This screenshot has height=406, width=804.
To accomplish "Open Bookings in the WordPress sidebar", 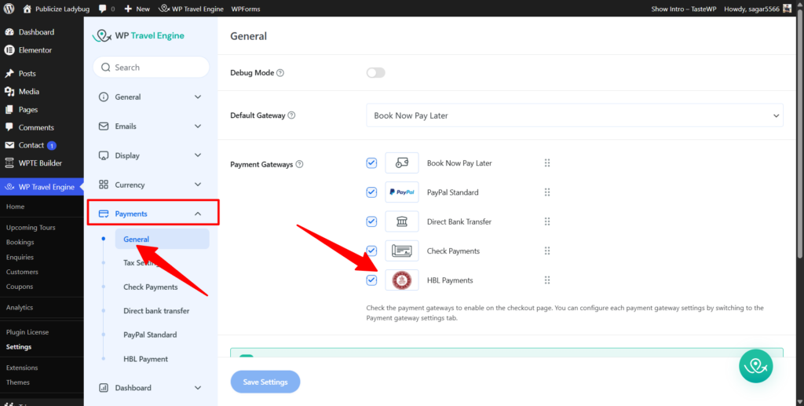I will pos(20,243).
